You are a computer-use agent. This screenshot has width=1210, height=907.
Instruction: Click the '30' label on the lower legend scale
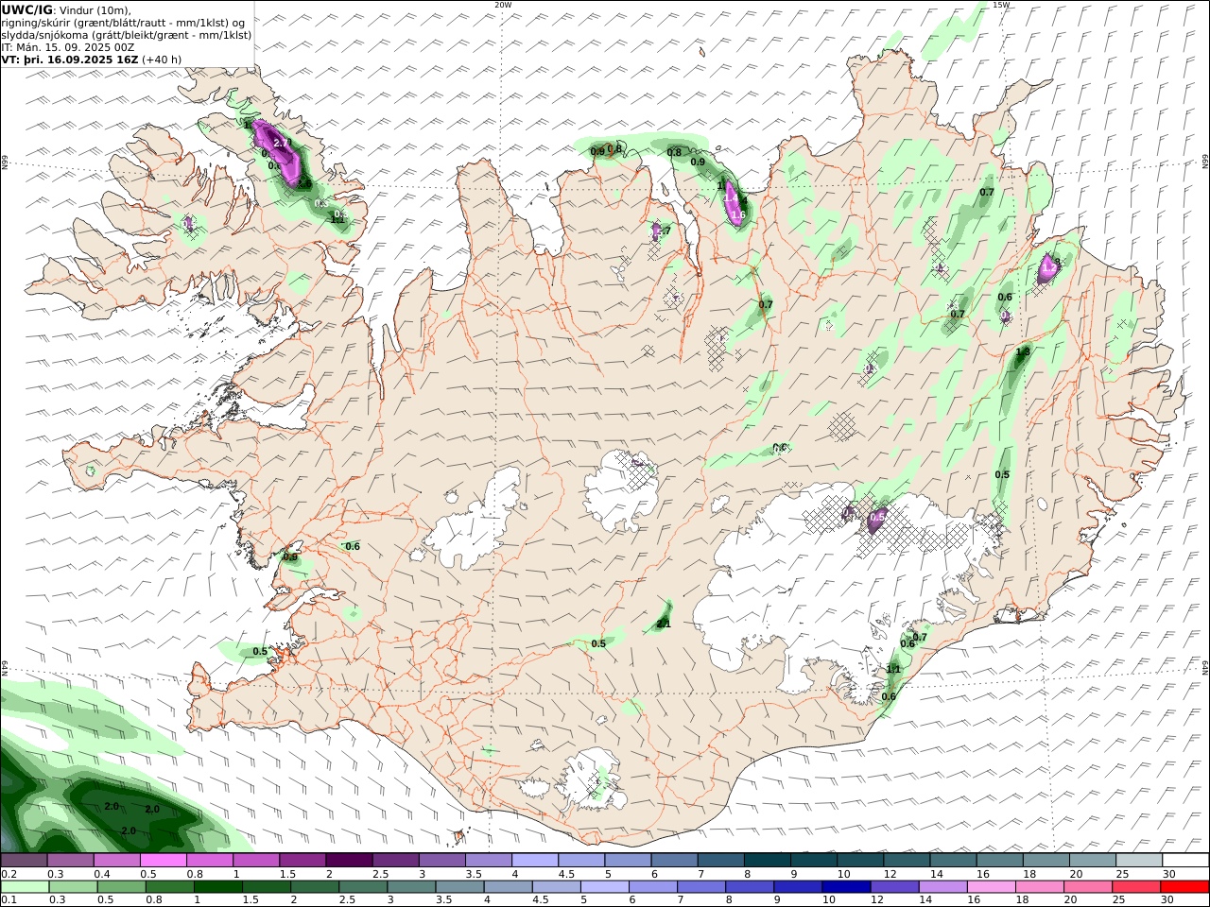(x=1168, y=899)
